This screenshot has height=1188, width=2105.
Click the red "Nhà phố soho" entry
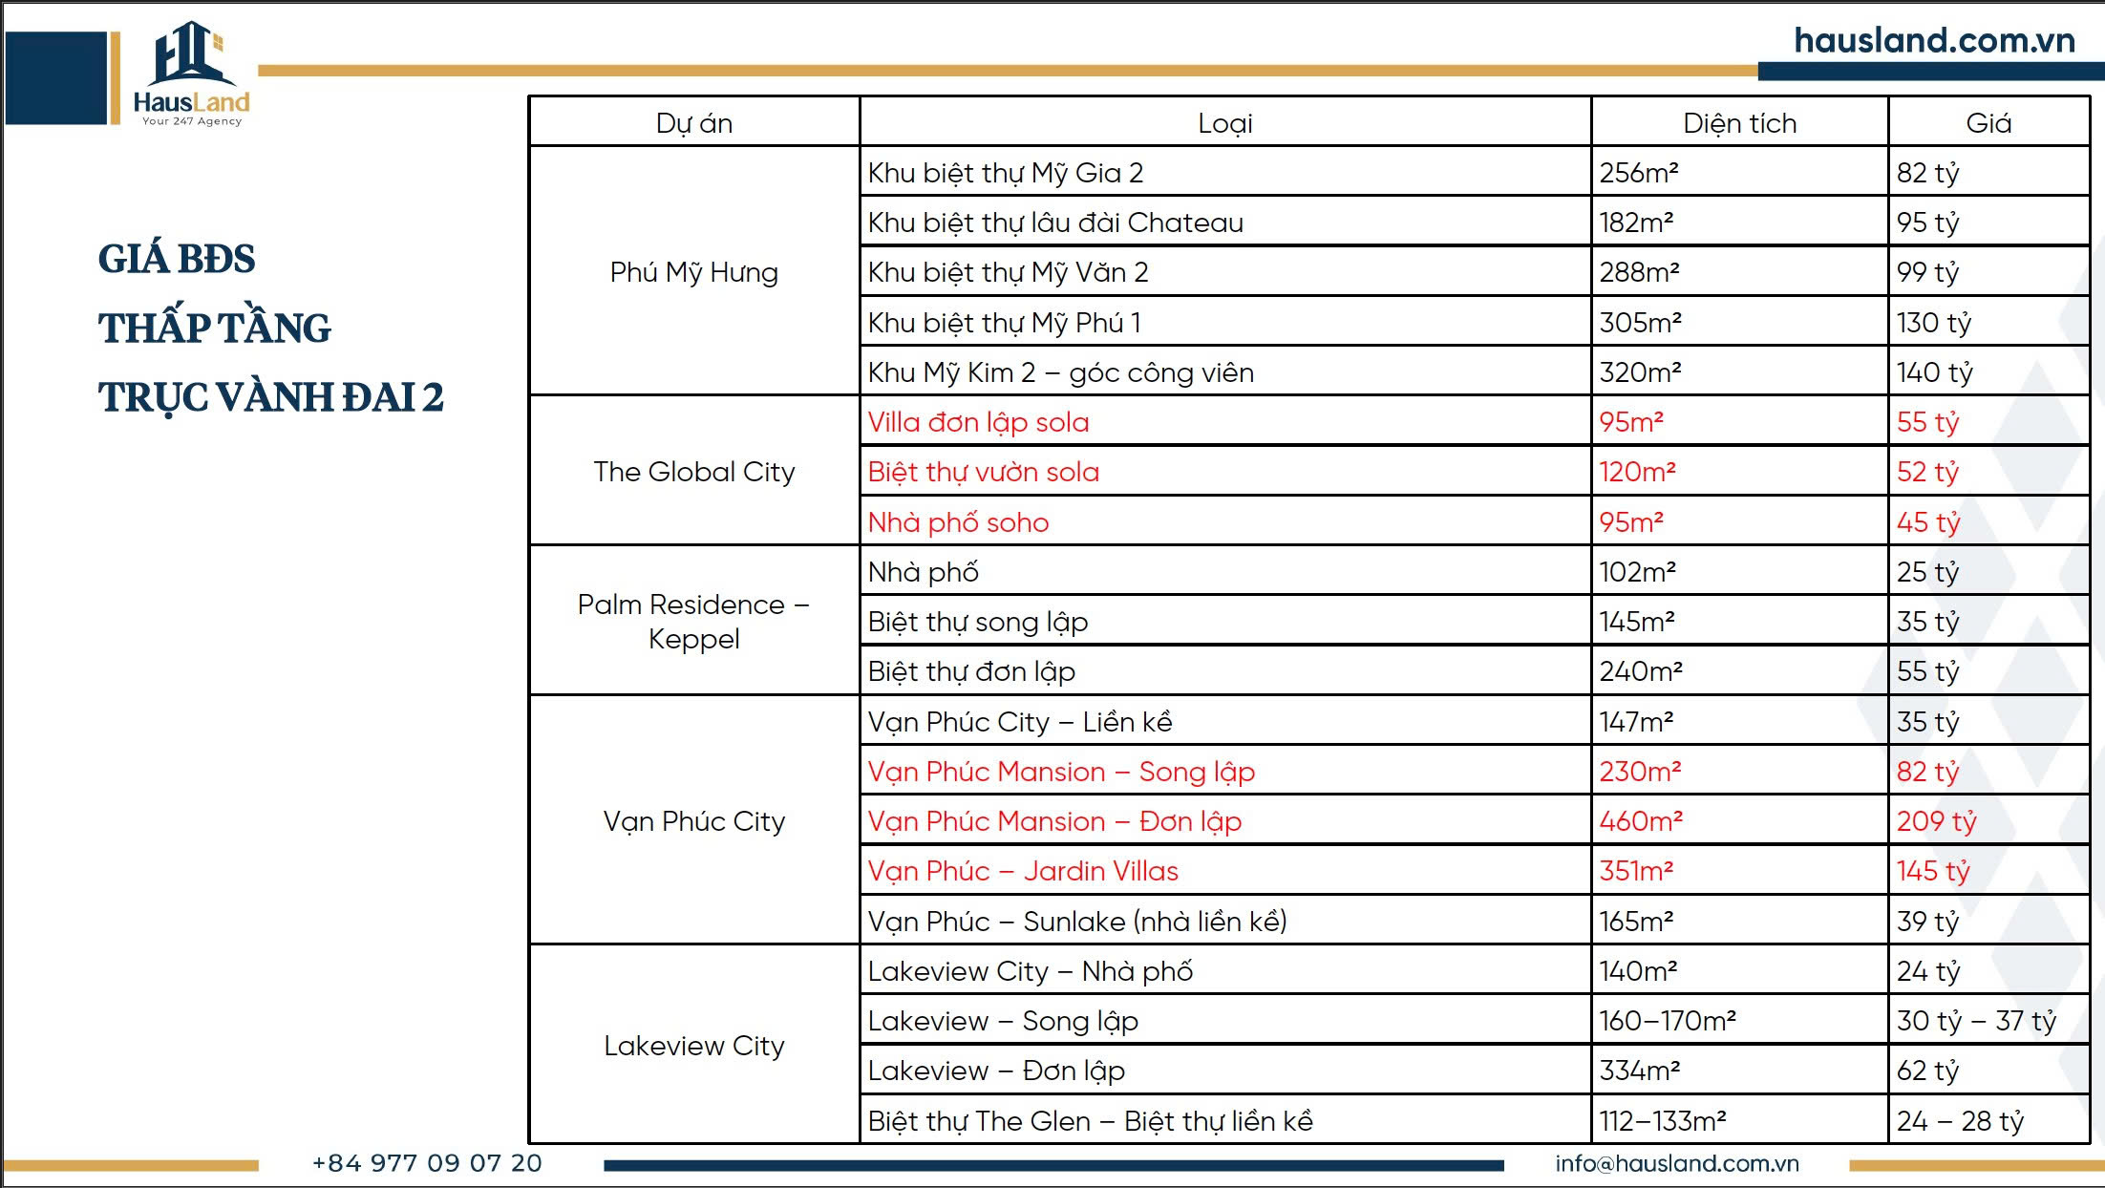click(958, 521)
